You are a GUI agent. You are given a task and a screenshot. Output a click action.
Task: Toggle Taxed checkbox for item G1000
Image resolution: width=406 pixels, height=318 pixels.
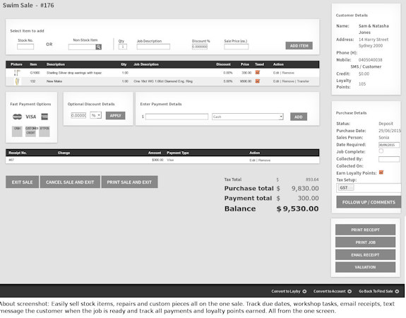pyautogui.click(x=258, y=73)
